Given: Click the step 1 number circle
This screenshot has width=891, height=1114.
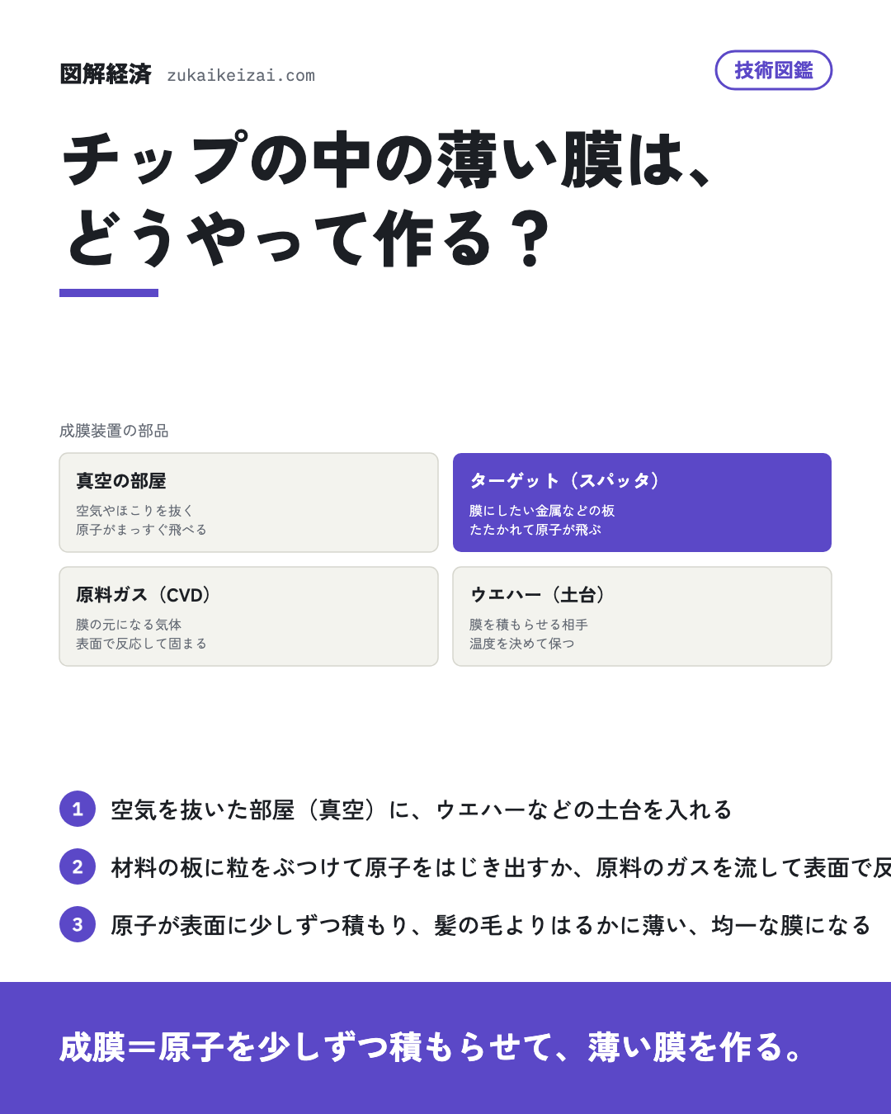Looking at the screenshot, I should [x=78, y=809].
